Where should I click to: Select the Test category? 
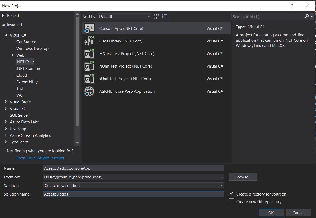pyautogui.click(x=20, y=88)
